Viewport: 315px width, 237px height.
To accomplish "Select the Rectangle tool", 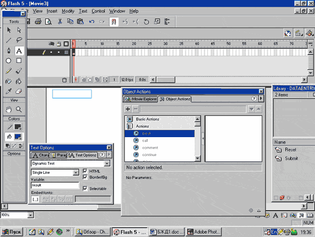I will (x=19, y=61).
